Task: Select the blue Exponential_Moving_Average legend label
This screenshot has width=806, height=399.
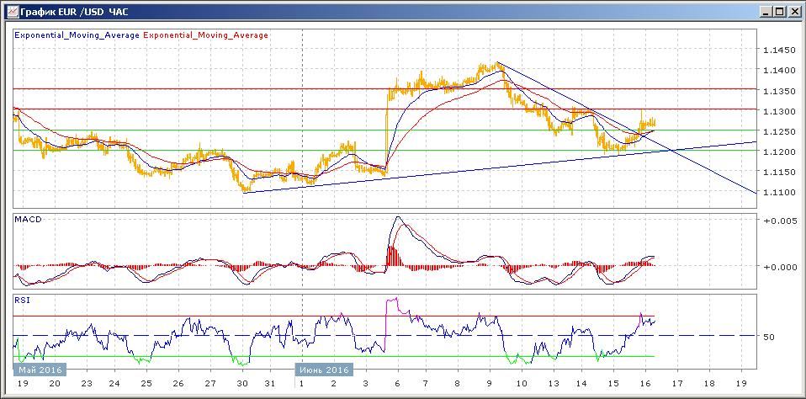Action: pyautogui.click(x=77, y=35)
